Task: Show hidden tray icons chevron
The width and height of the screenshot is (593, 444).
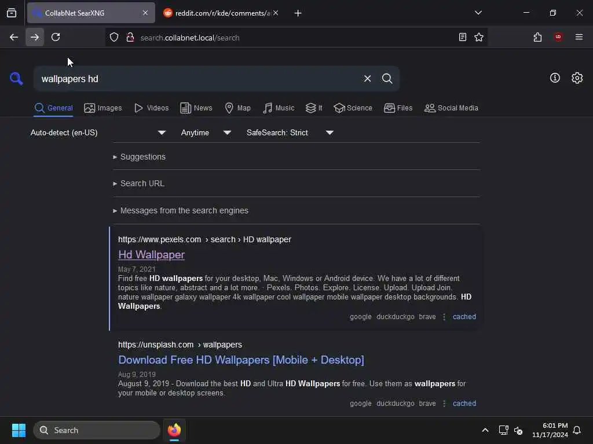Action: click(485, 430)
